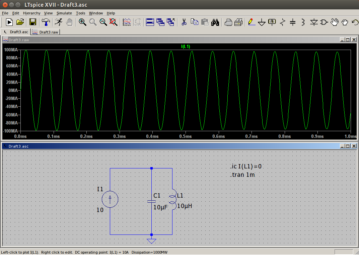Click the Zoom to Fit icon
The height and width of the screenshot is (257, 359).
click(x=114, y=22)
